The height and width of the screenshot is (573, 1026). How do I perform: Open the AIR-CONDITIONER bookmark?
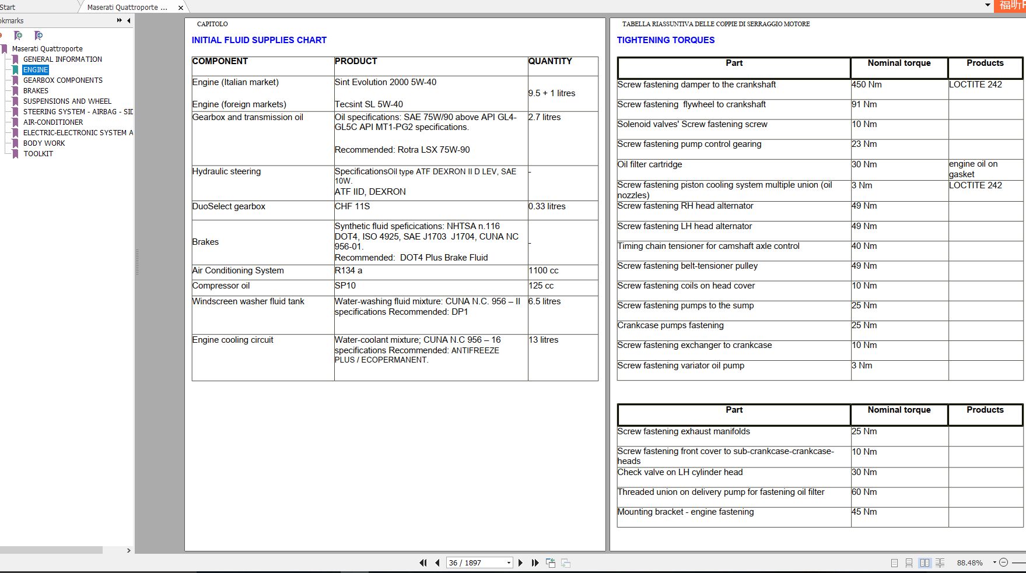coord(53,122)
